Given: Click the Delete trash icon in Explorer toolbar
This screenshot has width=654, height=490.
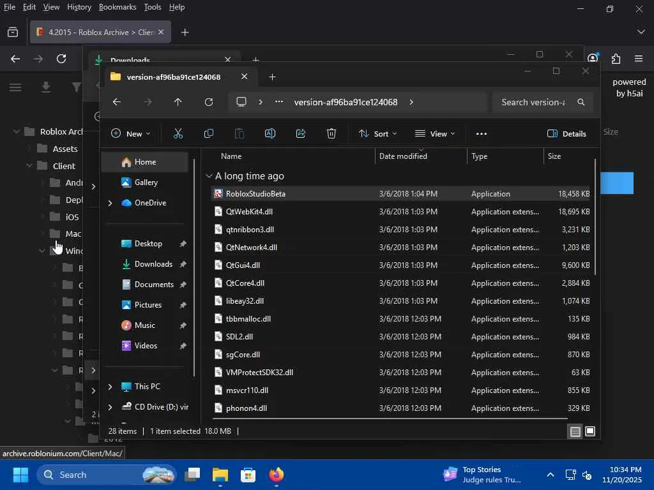Looking at the screenshot, I should click(331, 133).
